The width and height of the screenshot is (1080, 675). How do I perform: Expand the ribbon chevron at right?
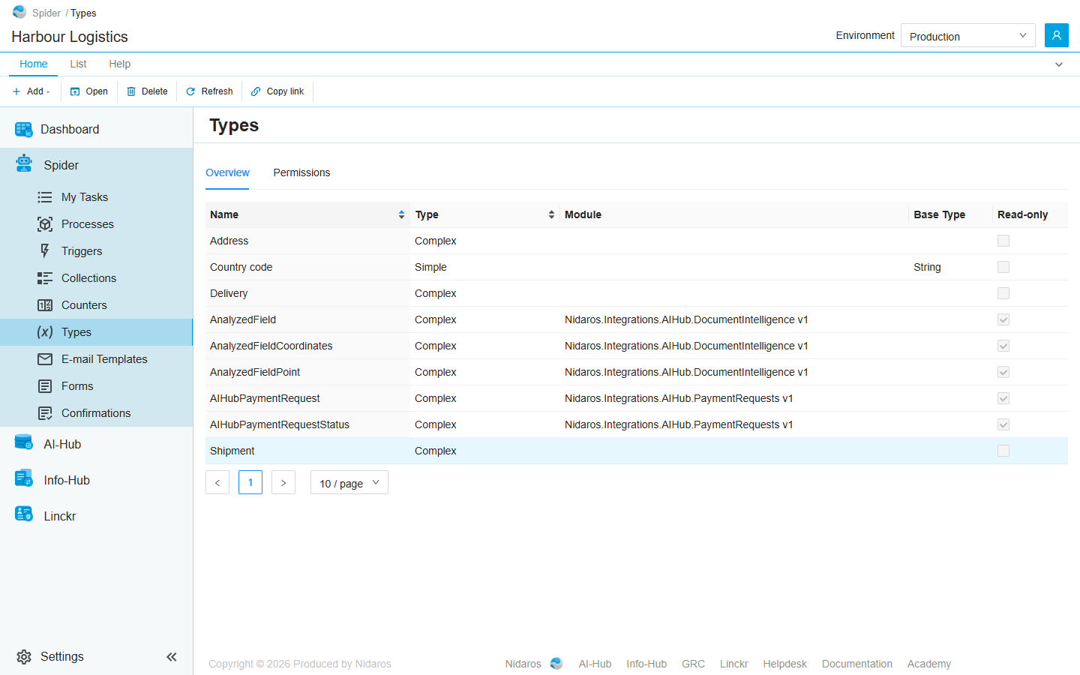(x=1059, y=64)
